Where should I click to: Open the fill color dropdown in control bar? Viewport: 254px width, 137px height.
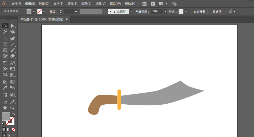click(x=34, y=12)
